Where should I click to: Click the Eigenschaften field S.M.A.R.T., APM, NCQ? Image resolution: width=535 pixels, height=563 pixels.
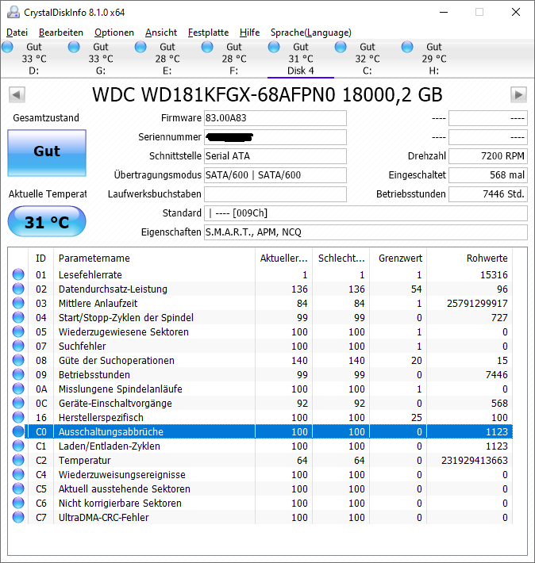click(366, 232)
